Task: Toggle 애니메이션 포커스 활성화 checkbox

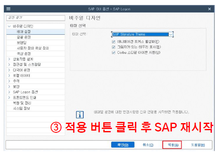Action: click(x=114, y=42)
